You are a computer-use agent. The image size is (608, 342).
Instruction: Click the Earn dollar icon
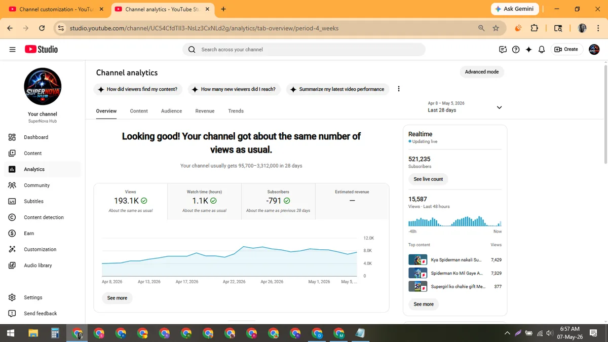click(12, 233)
